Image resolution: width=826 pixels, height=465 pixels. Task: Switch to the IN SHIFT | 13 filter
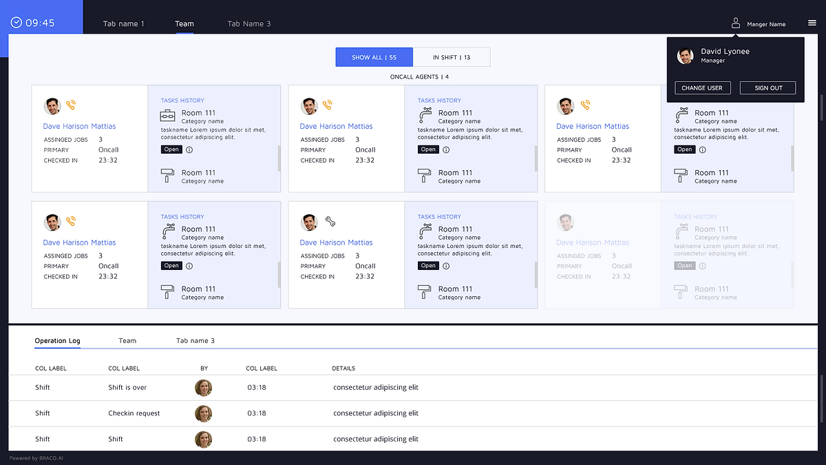pos(452,57)
